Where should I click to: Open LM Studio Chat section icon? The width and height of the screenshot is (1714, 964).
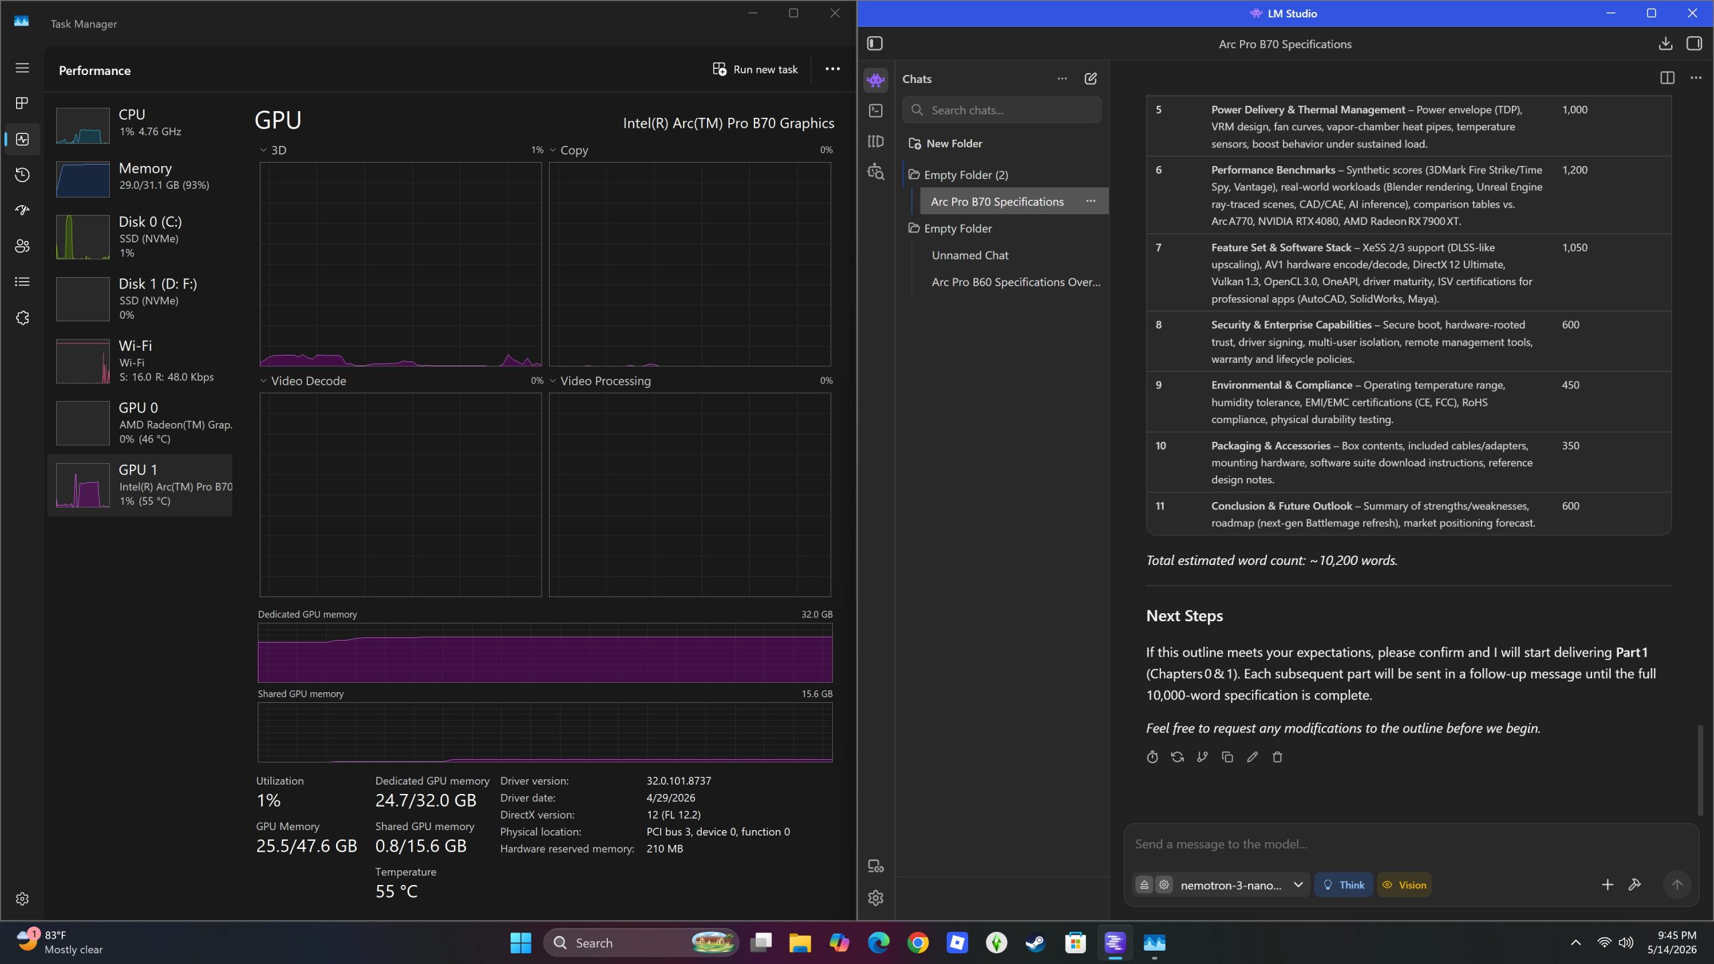[876, 80]
